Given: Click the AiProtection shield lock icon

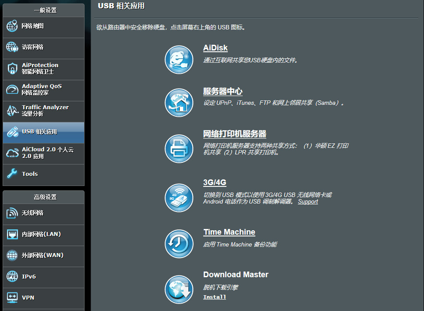Looking at the screenshot, I should [x=12, y=68].
